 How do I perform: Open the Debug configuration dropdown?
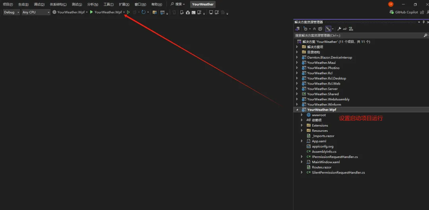12,12
